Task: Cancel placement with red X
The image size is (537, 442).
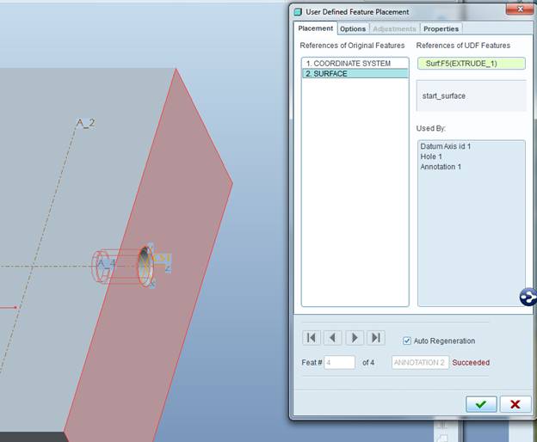Action: click(x=515, y=404)
